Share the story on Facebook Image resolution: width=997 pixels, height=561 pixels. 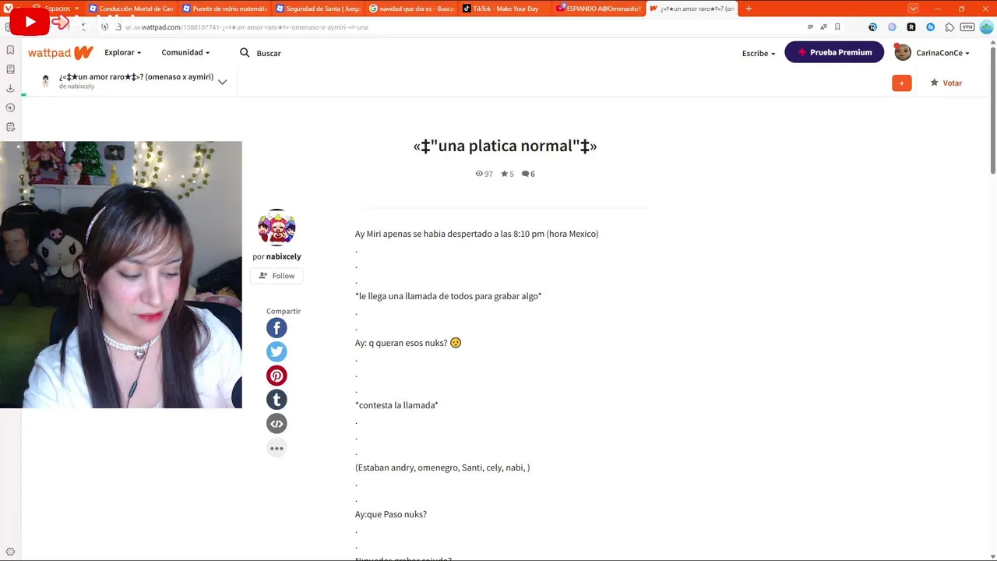pyautogui.click(x=277, y=328)
